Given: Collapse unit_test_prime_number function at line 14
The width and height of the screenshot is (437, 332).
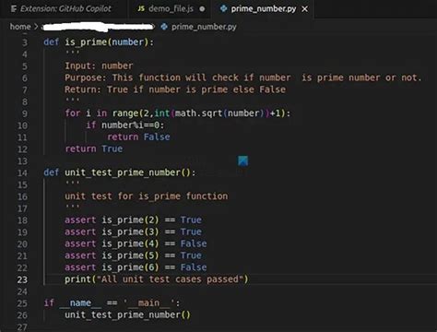Looking at the screenshot, I should [x=36, y=172].
